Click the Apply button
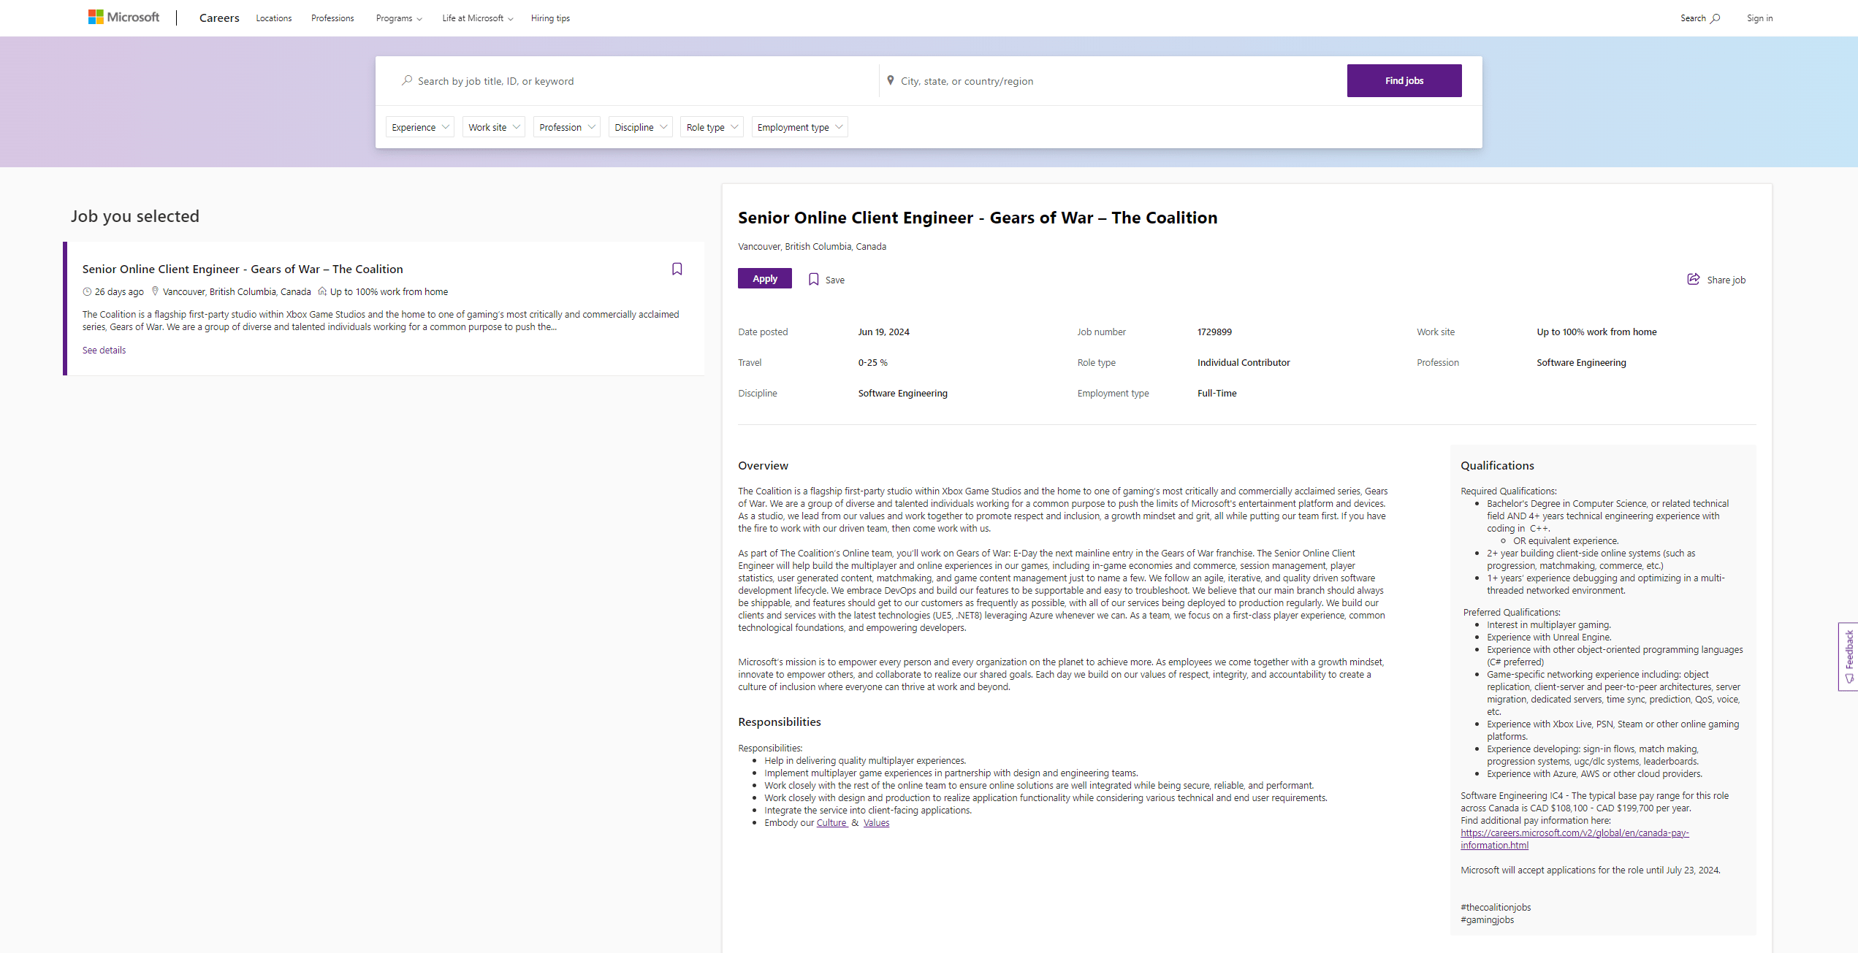 coord(765,279)
